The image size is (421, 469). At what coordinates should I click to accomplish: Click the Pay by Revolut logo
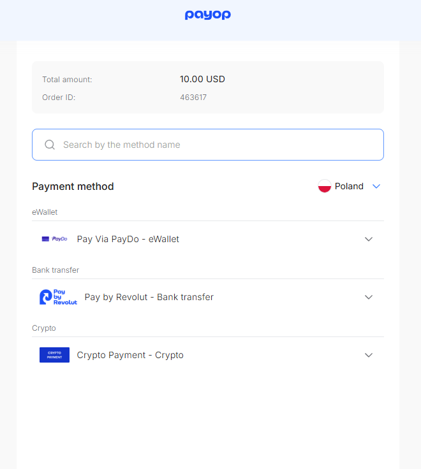tap(59, 297)
